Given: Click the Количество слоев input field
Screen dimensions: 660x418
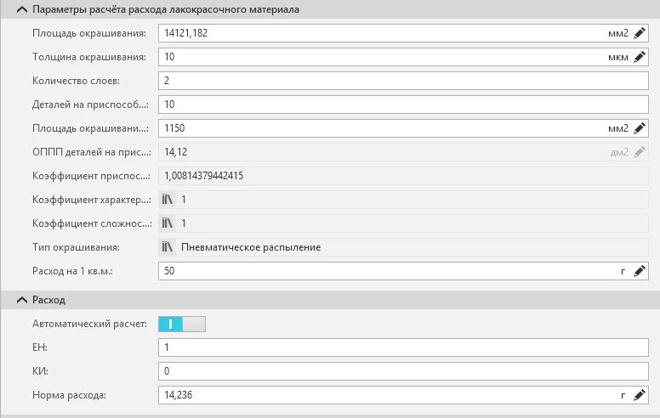Looking at the screenshot, I should pos(403,81).
